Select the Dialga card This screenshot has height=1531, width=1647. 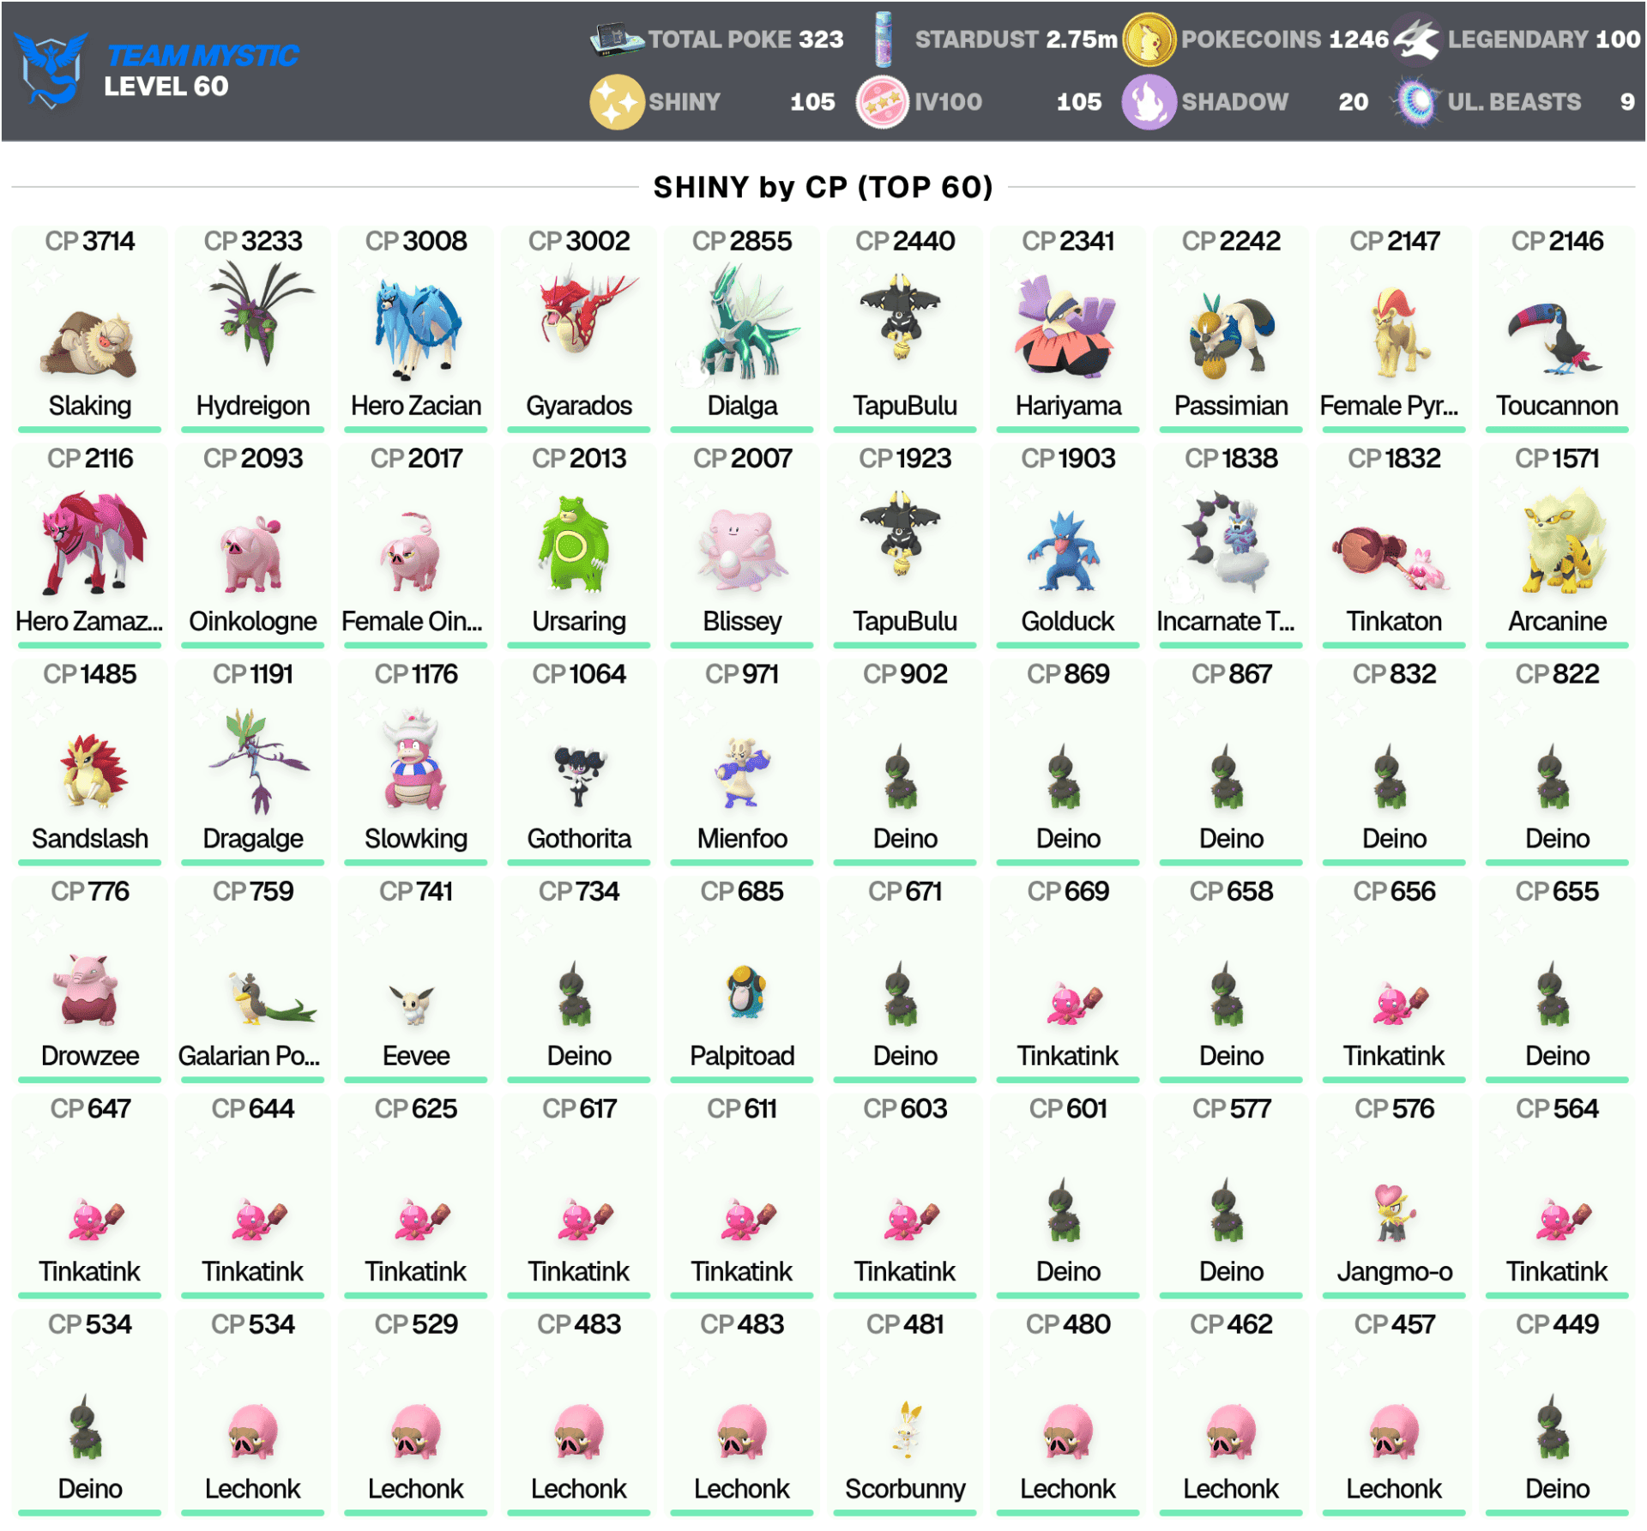pyautogui.click(x=742, y=329)
